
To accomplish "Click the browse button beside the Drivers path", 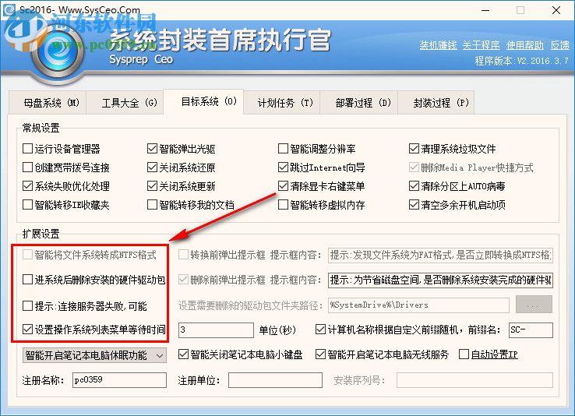I will click(x=534, y=305).
